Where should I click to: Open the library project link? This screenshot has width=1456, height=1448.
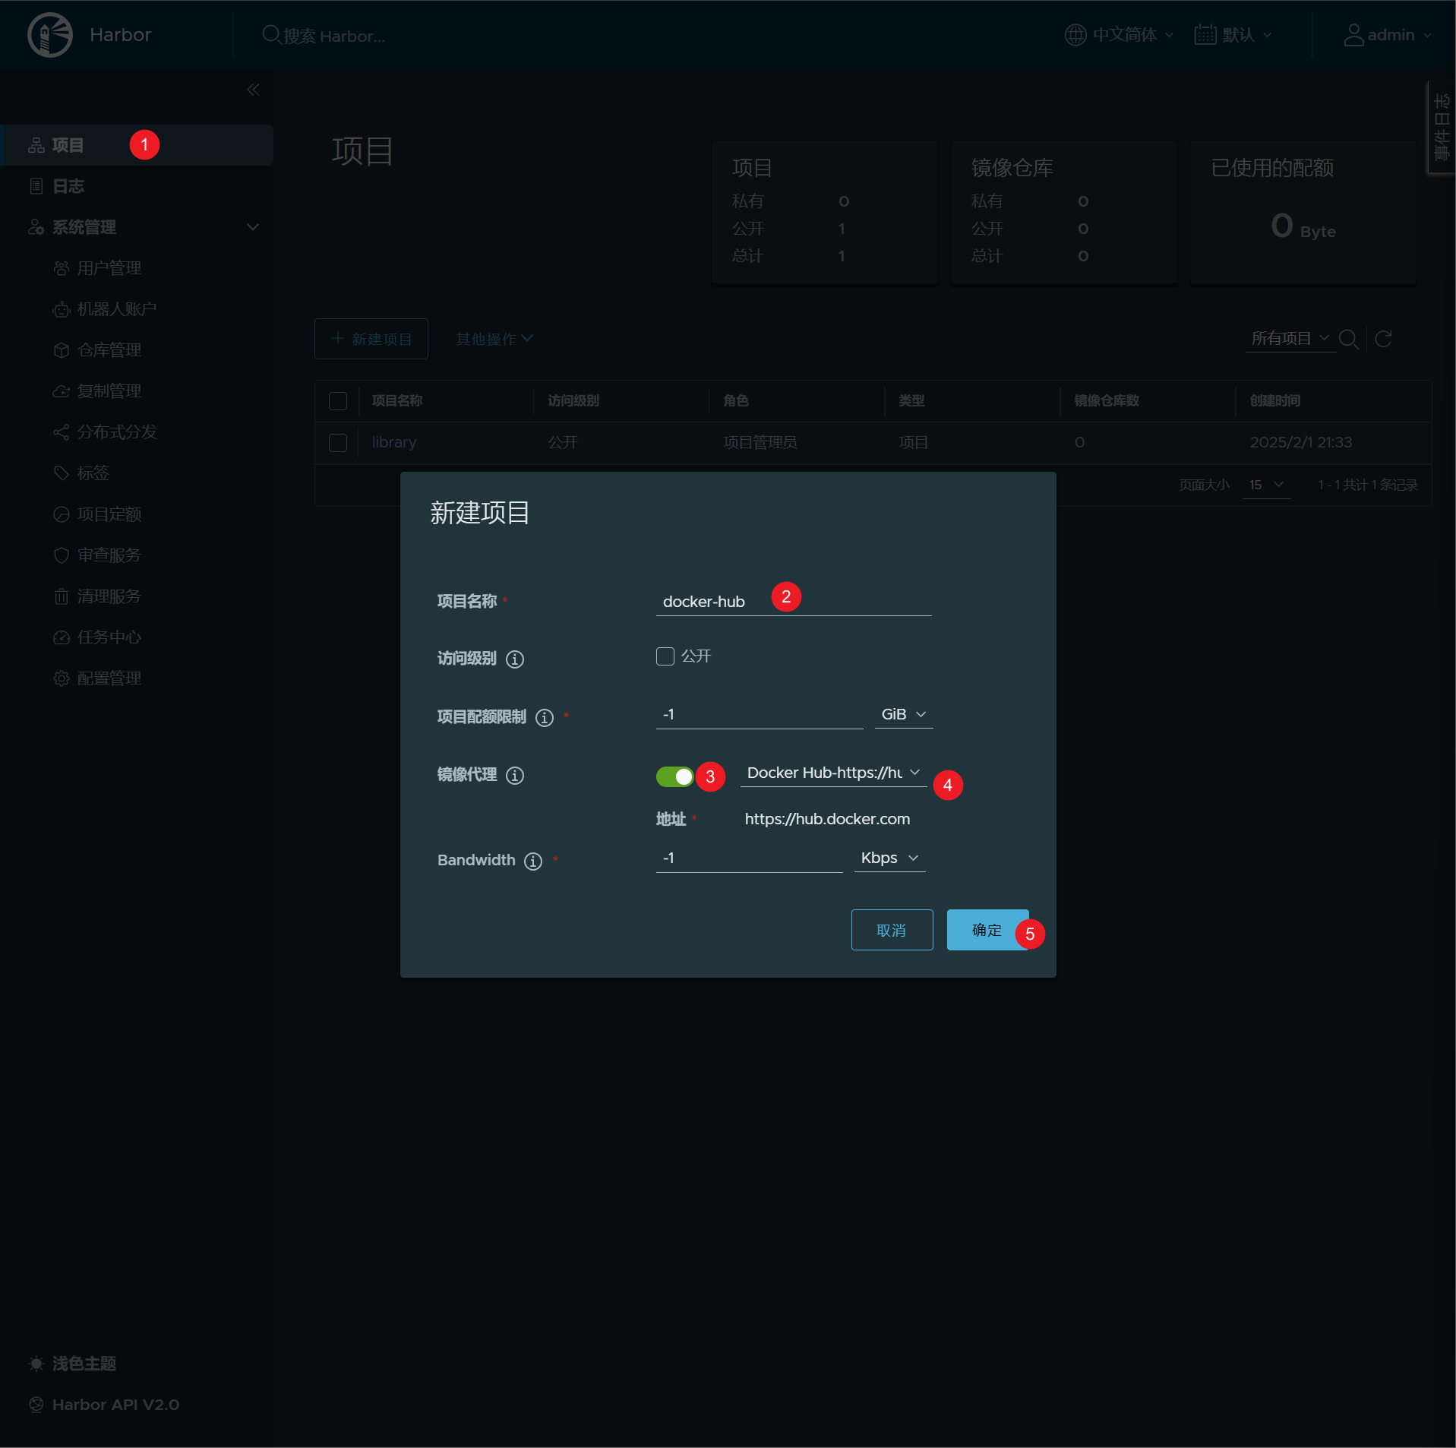point(394,442)
